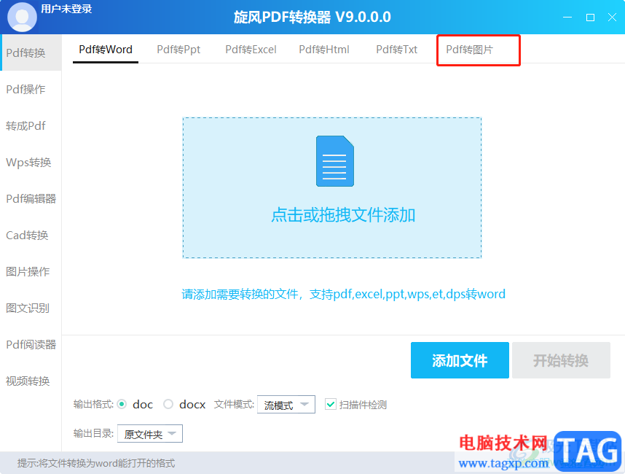Click the 用户未登录 login text

point(66,9)
